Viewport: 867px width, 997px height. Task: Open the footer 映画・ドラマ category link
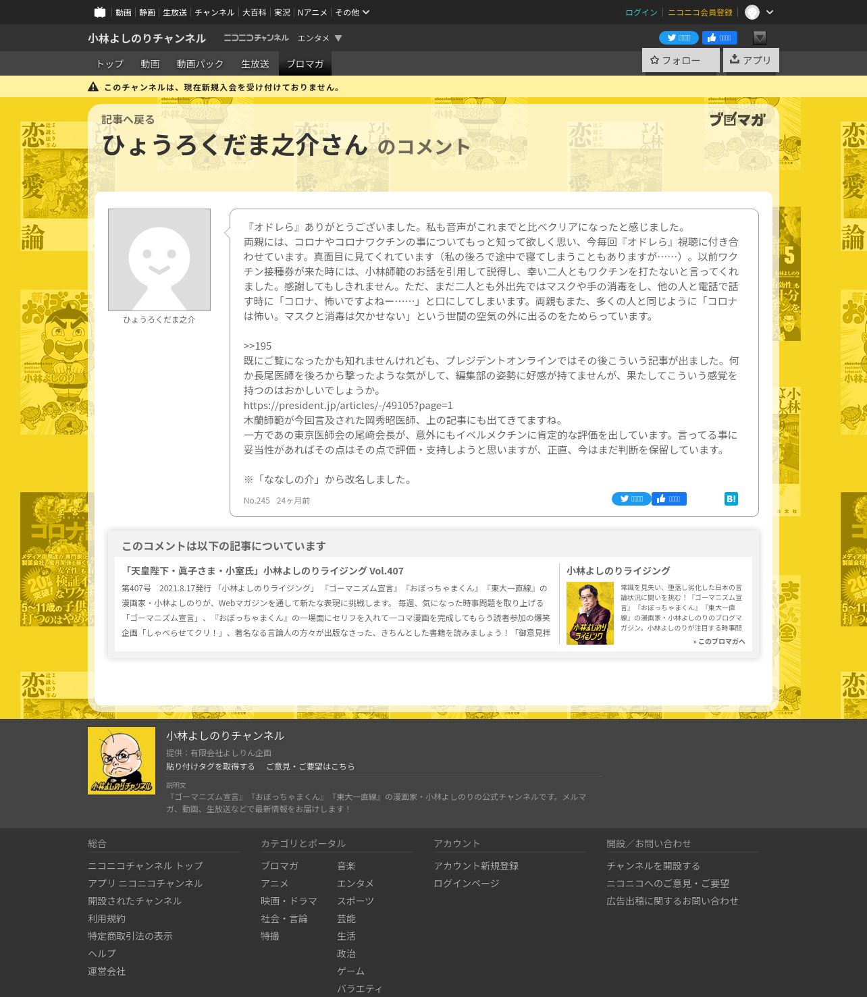coord(289,900)
